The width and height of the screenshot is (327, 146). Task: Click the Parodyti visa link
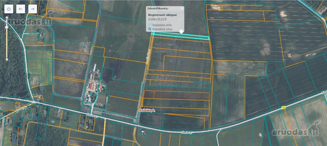coord(162,29)
